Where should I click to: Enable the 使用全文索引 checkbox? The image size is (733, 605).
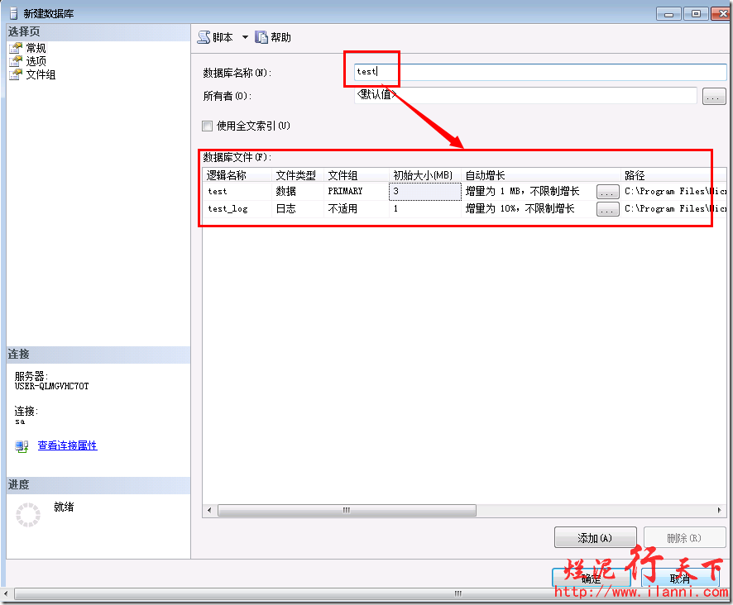pos(208,126)
